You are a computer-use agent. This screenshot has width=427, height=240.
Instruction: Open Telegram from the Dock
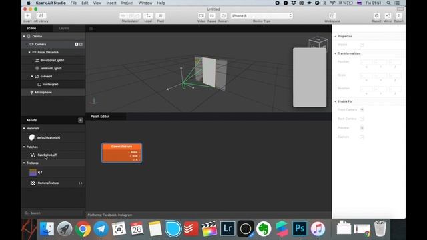pyautogui.click(x=101, y=229)
